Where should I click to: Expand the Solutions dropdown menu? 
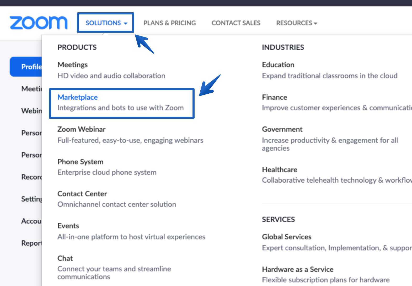point(106,23)
